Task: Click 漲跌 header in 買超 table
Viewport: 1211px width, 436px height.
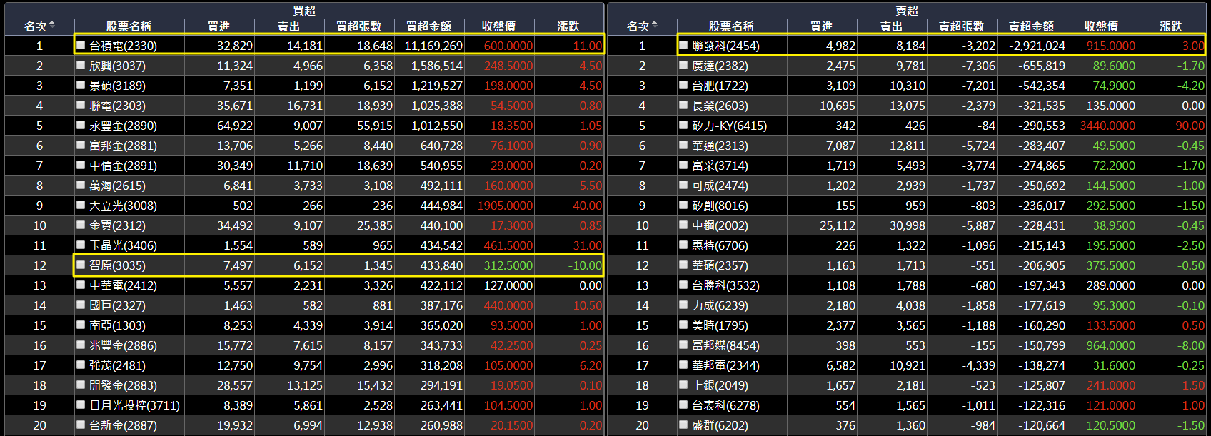Action: click(x=568, y=26)
